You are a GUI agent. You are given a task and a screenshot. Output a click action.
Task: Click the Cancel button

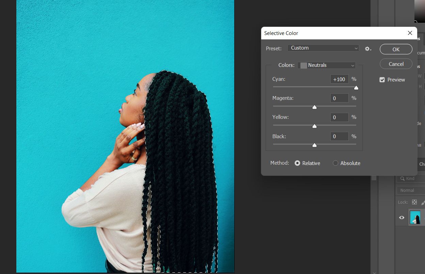click(396, 64)
